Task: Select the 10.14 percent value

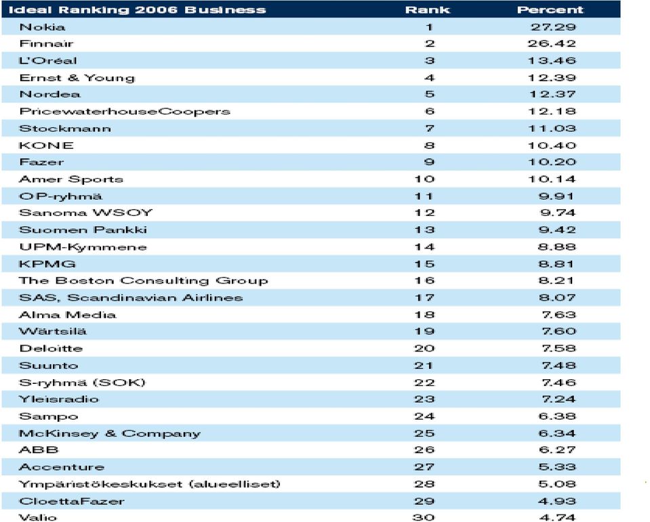Action: pos(552,179)
